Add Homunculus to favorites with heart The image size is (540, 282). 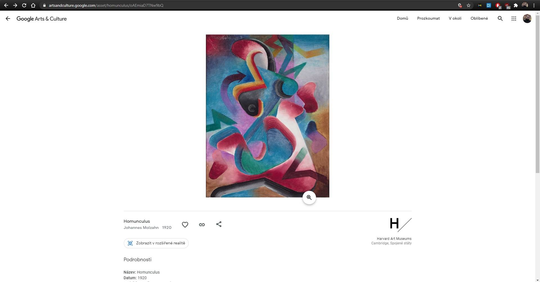[185, 225]
